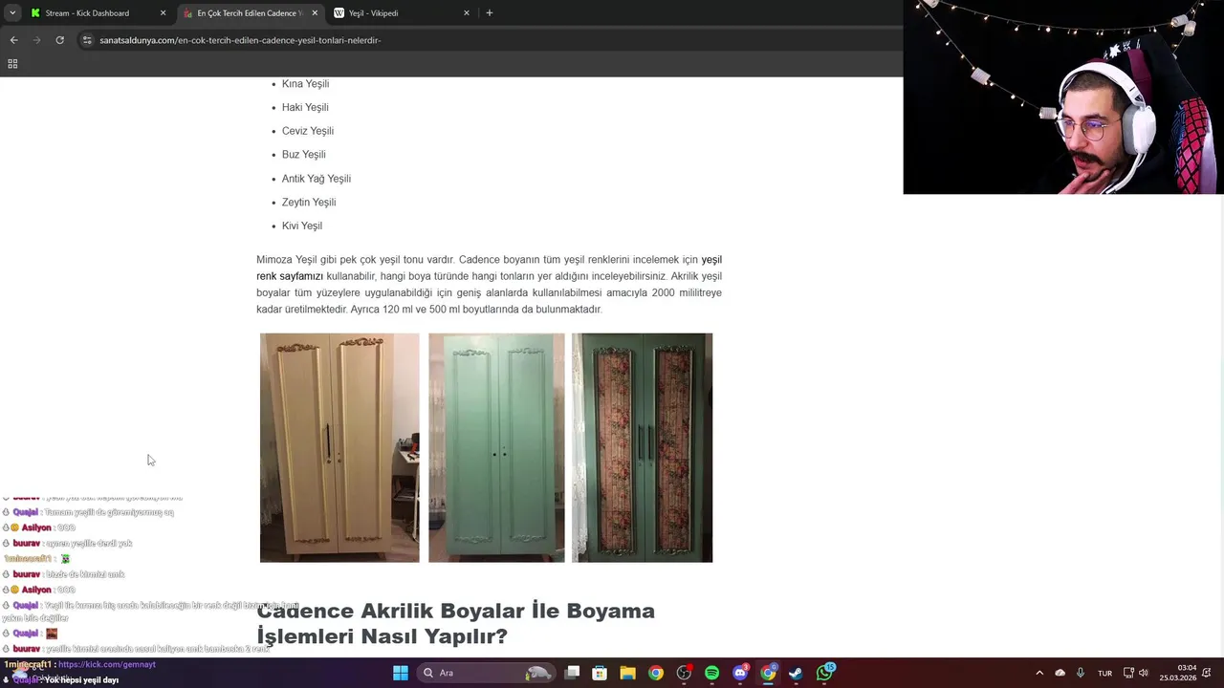Open the apps grid in bookmarks bar
1224x688 pixels.
[12, 64]
